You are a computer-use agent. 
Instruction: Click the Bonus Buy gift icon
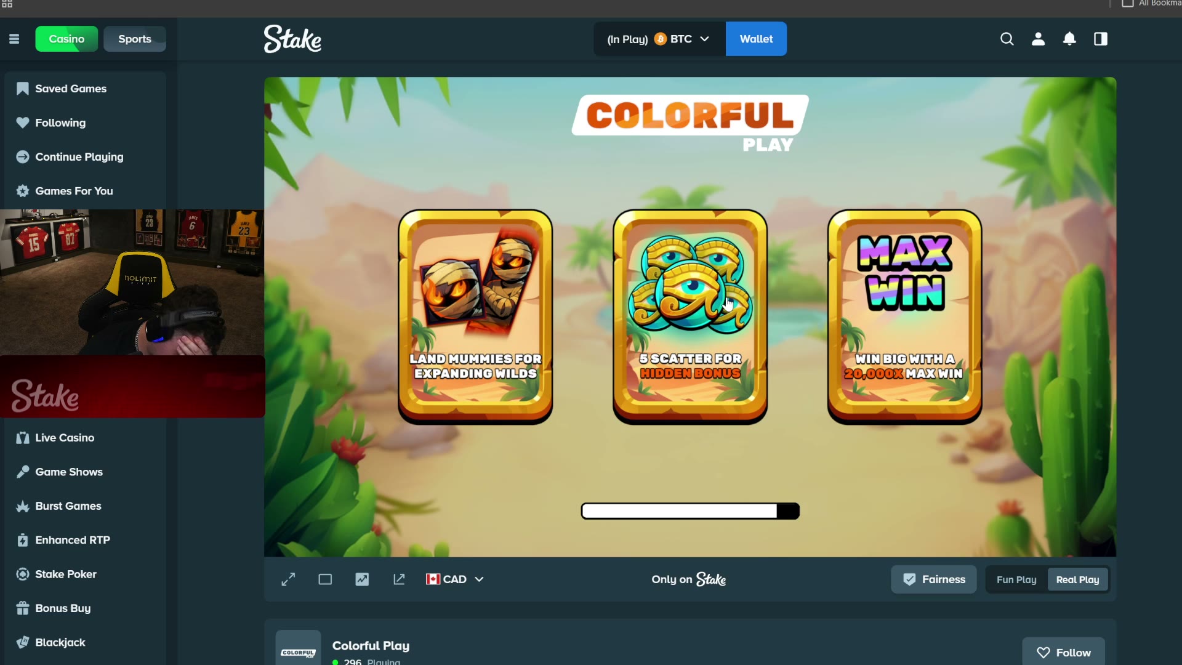(x=23, y=608)
